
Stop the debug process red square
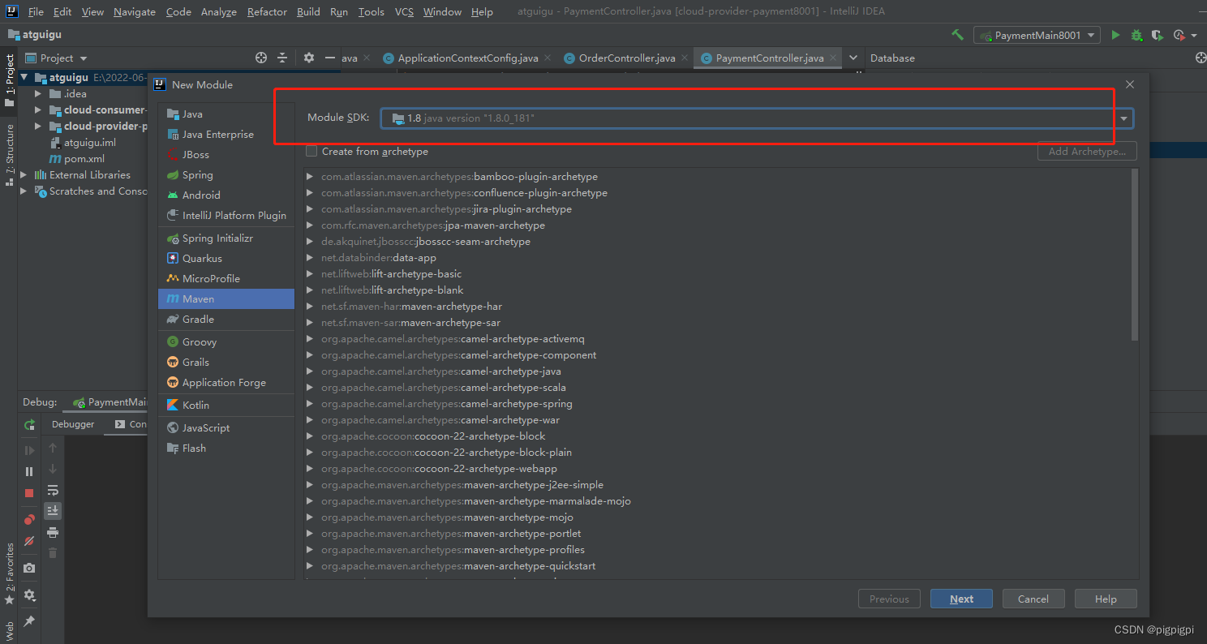(x=29, y=493)
